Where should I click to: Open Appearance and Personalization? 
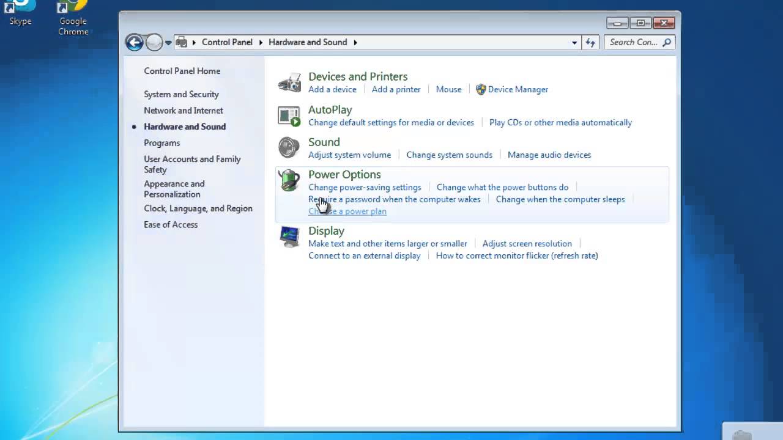[x=174, y=189]
